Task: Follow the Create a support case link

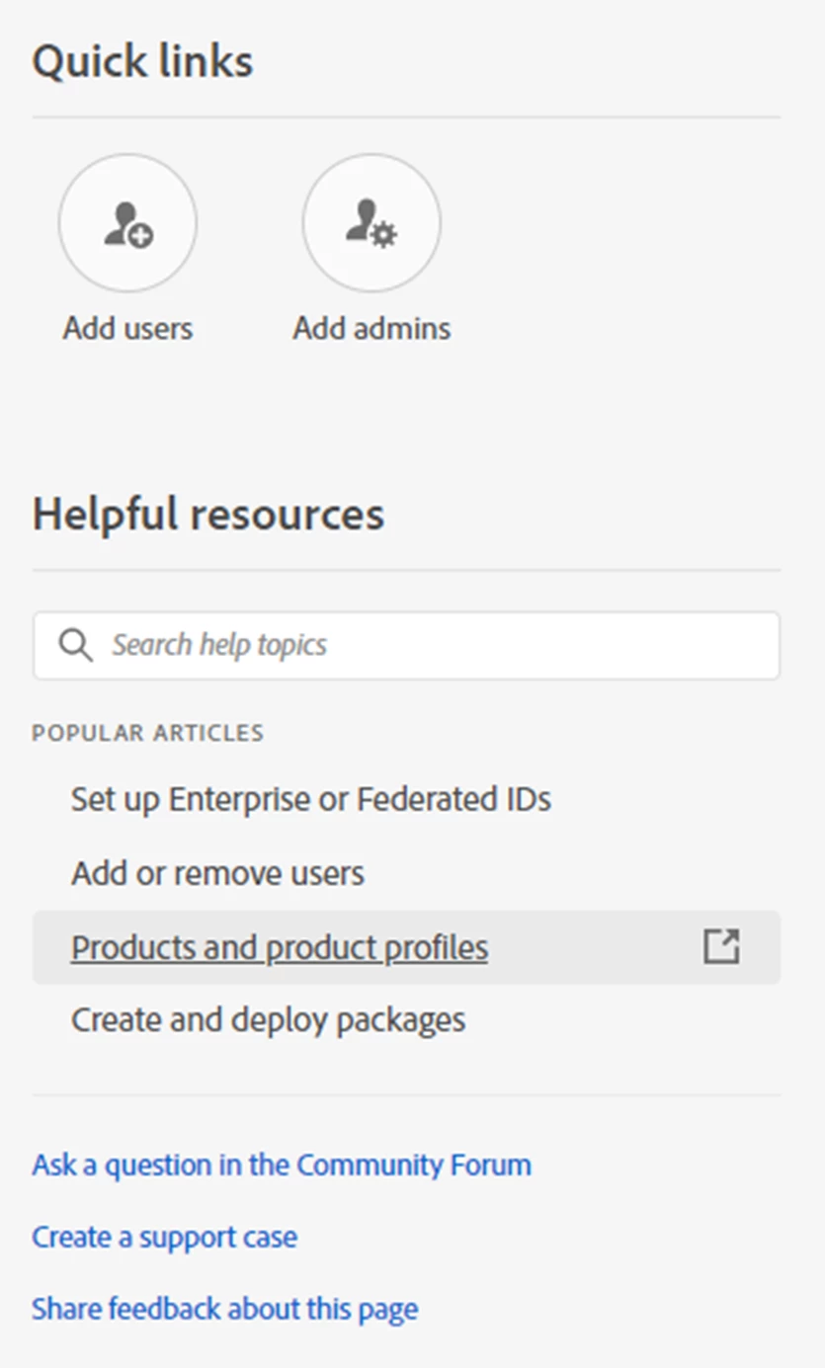Action: click(x=164, y=1237)
